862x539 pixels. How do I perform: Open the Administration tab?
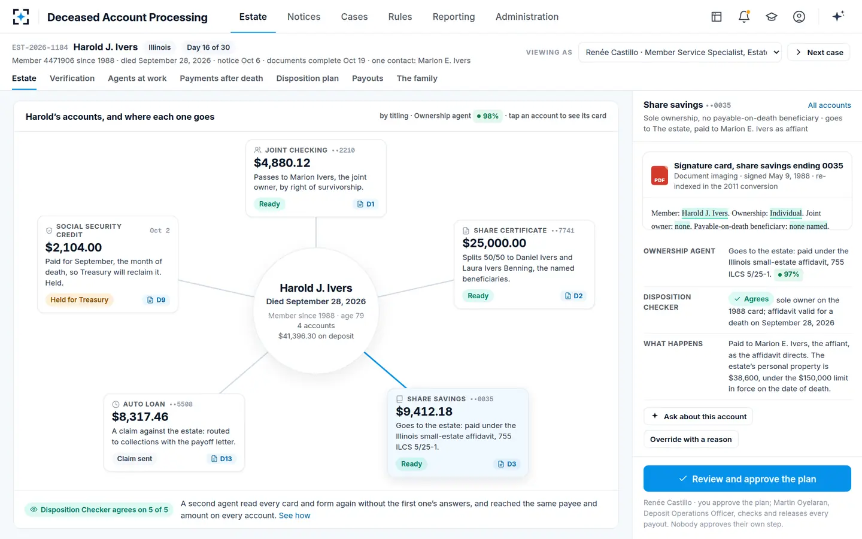(527, 17)
